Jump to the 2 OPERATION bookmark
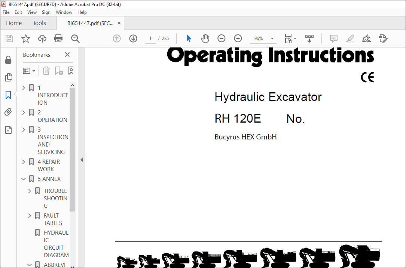This screenshot has width=406, height=268. click(52, 116)
